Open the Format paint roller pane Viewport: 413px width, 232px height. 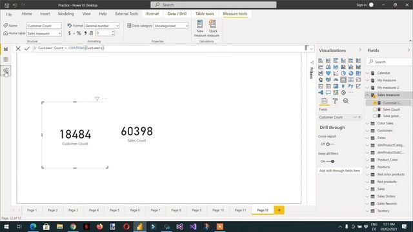(x=335, y=101)
